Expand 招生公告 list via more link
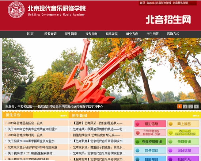 [x=64, y=115]
